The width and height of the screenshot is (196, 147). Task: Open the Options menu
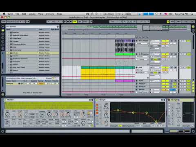50,14
